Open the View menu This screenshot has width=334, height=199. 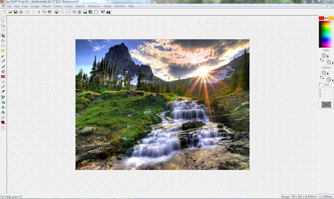tap(25, 6)
